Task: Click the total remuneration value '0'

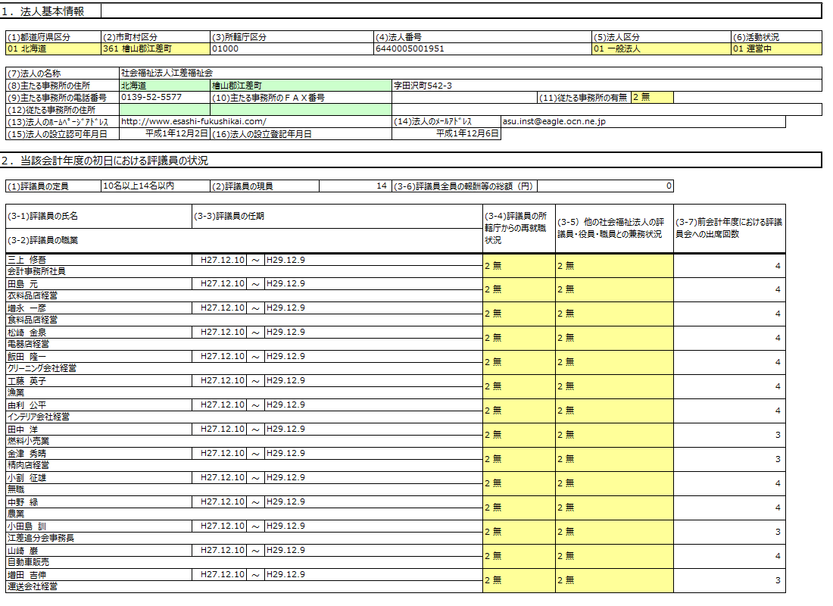Action: [605, 186]
